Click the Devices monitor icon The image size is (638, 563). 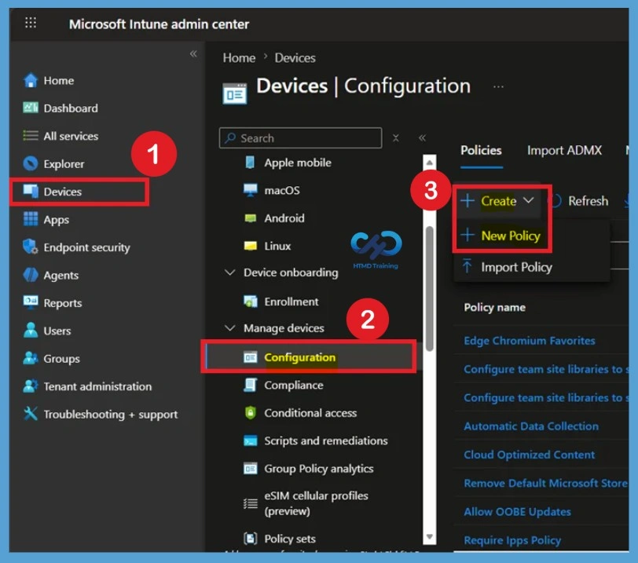31,191
